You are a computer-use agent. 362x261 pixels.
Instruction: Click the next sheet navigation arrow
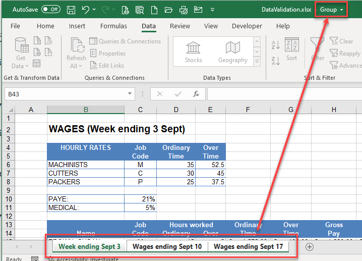31,247
